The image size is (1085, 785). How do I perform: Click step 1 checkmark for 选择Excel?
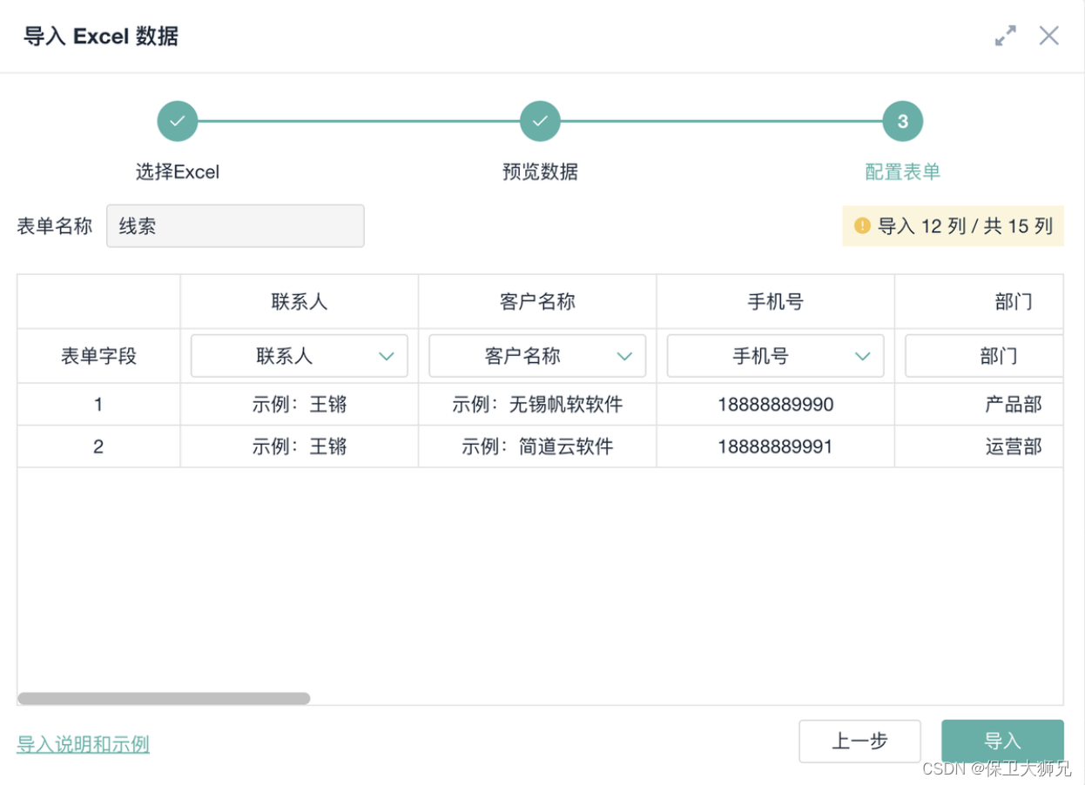pos(178,121)
